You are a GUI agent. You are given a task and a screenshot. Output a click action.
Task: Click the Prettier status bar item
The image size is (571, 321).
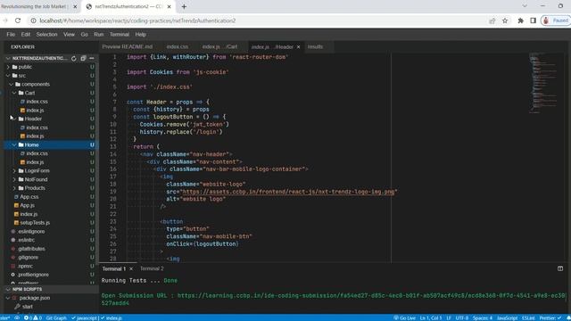click(x=550, y=317)
